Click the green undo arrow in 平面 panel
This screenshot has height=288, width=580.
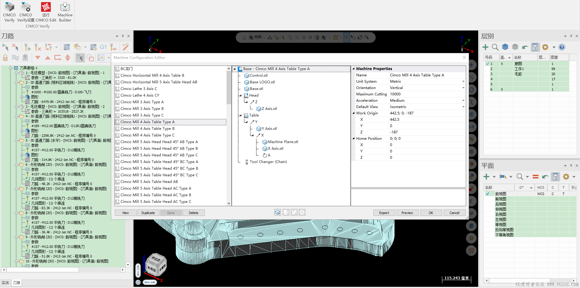(545, 177)
